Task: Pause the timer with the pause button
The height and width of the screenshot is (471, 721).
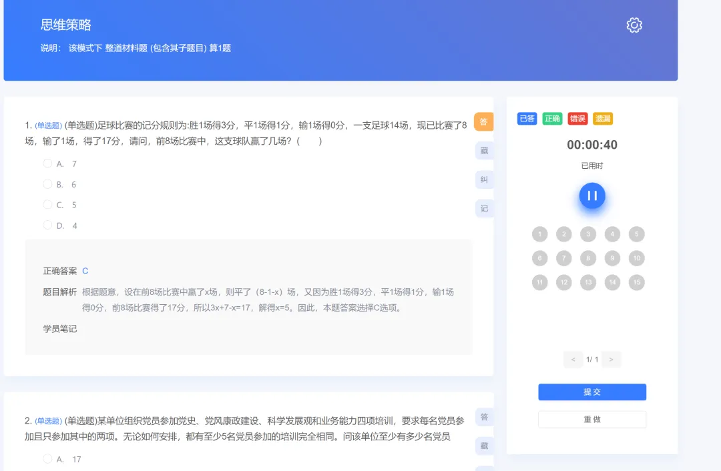Action: (x=591, y=195)
